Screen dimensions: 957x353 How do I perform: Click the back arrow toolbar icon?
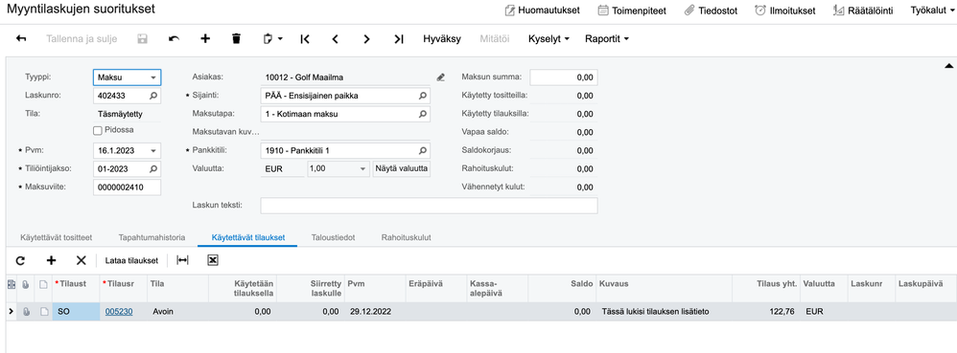tap(21, 39)
